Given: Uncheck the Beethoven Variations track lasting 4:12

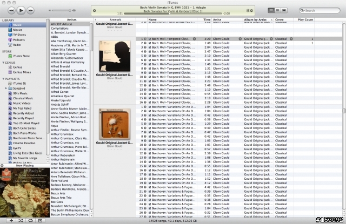Looking at the screenshot, I should click(x=150, y=183).
